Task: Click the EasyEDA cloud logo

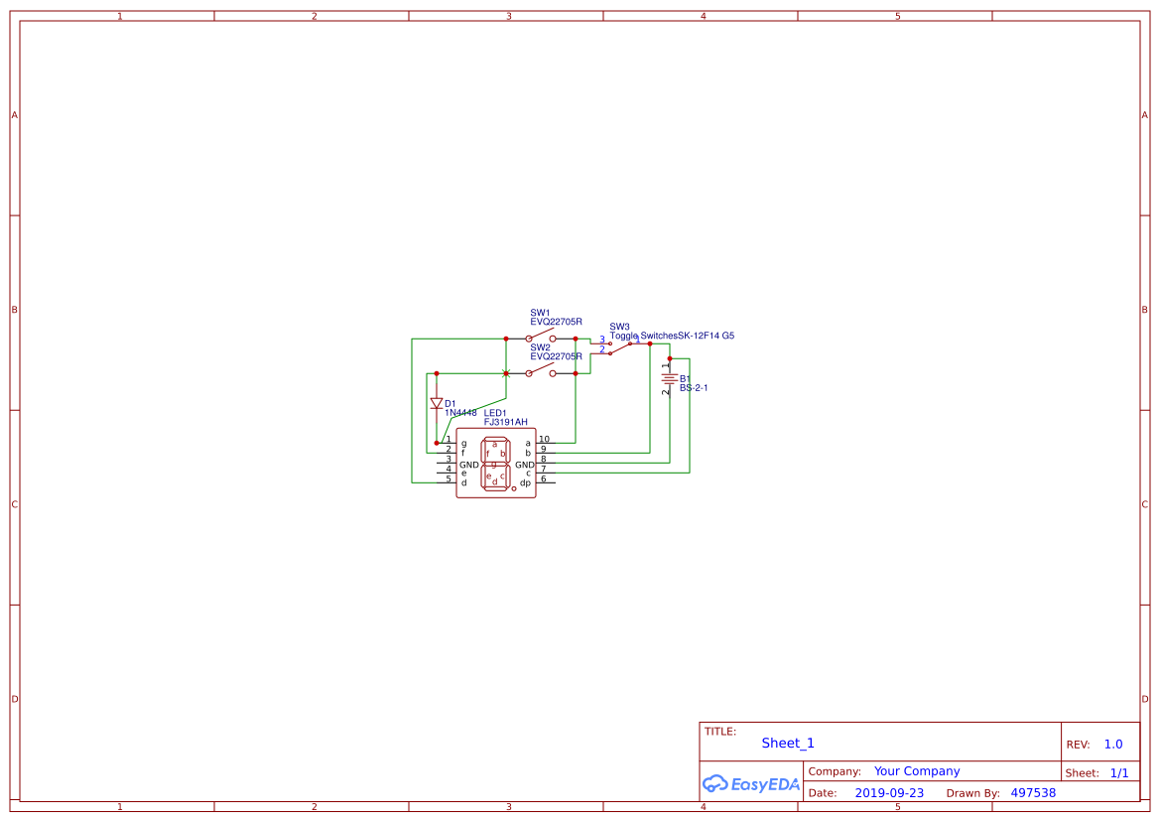Action: point(714,783)
